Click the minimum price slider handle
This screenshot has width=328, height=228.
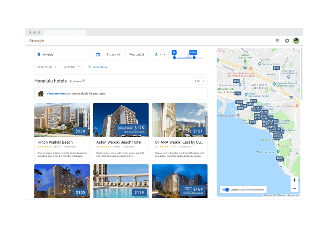click(174, 58)
